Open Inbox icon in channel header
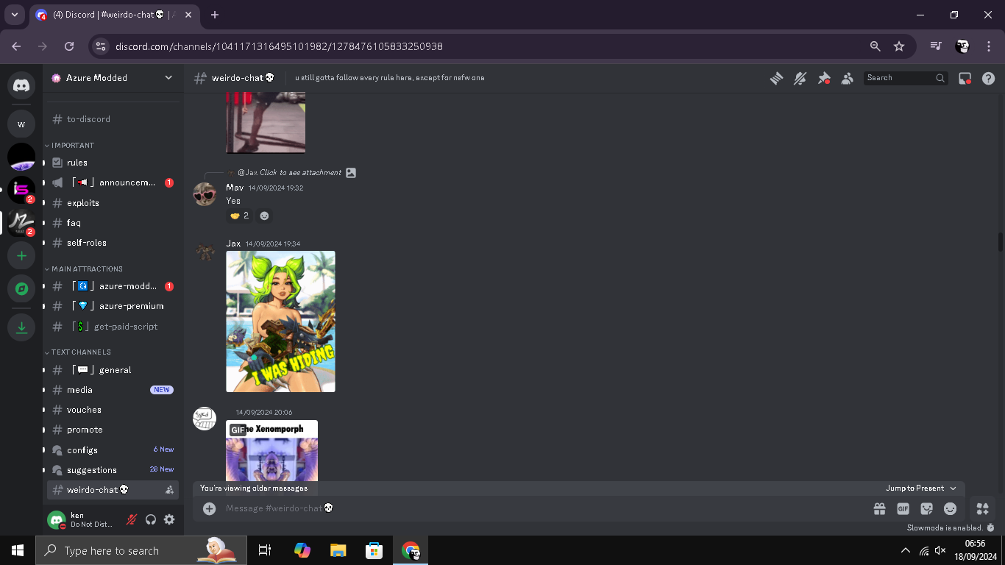Image resolution: width=1005 pixels, height=565 pixels. click(965, 78)
